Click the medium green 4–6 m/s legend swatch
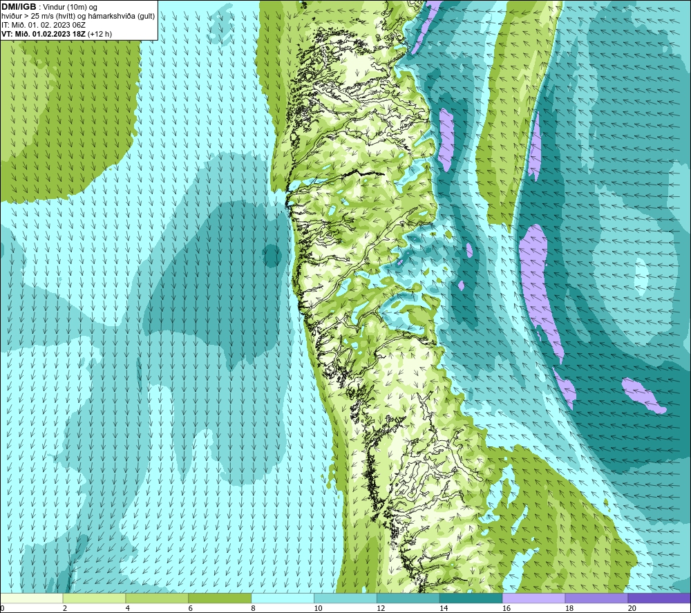The image size is (691, 613). click(x=157, y=598)
